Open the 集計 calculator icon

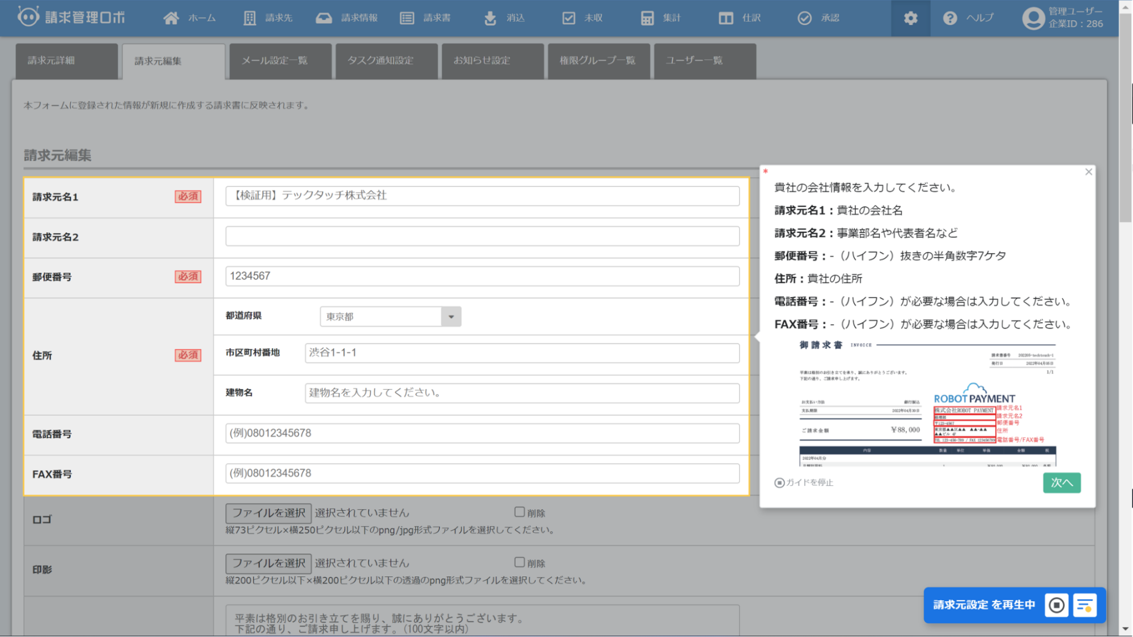point(647,18)
